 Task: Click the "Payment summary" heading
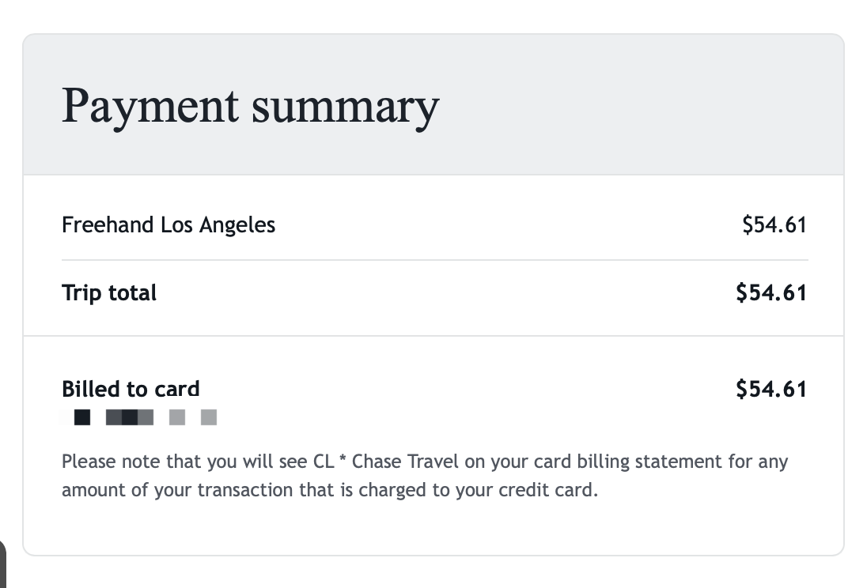coord(250,106)
